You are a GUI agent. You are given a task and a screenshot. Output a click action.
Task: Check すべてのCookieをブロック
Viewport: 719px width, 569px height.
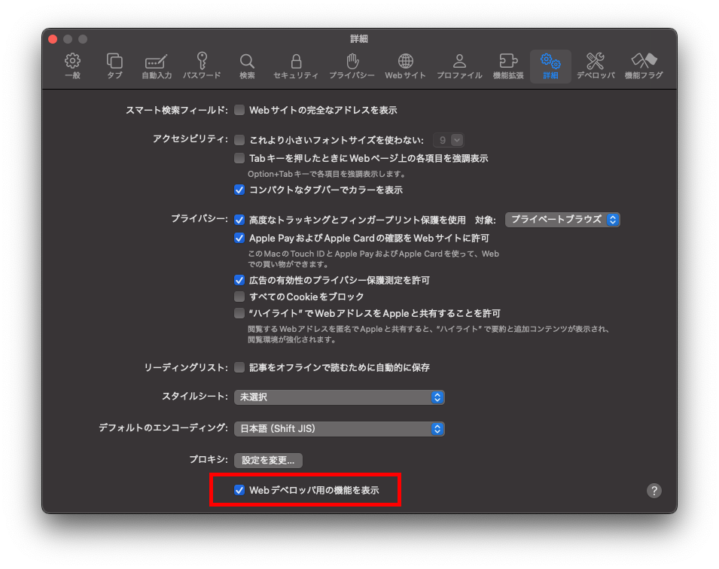[x=239, y=297]
